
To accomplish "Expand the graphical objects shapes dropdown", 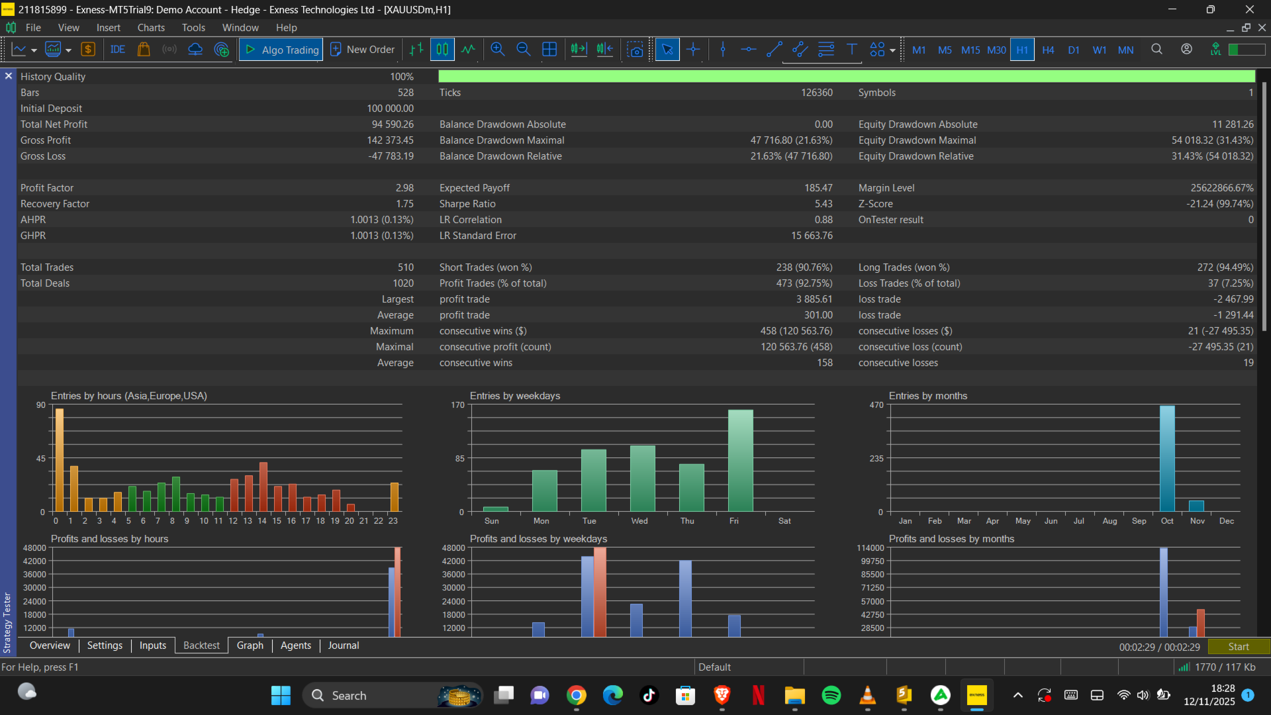I will coord(892,50).
